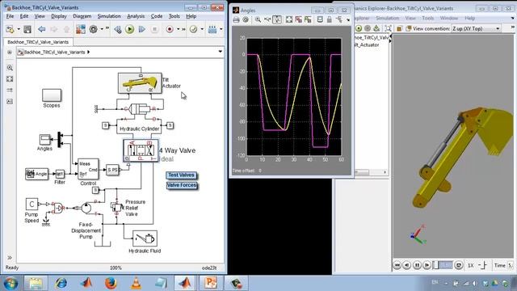Open the View convention Z up dropdown
Image resolution: width=517 pixels, height=291 pixels.
pos(476,29)
